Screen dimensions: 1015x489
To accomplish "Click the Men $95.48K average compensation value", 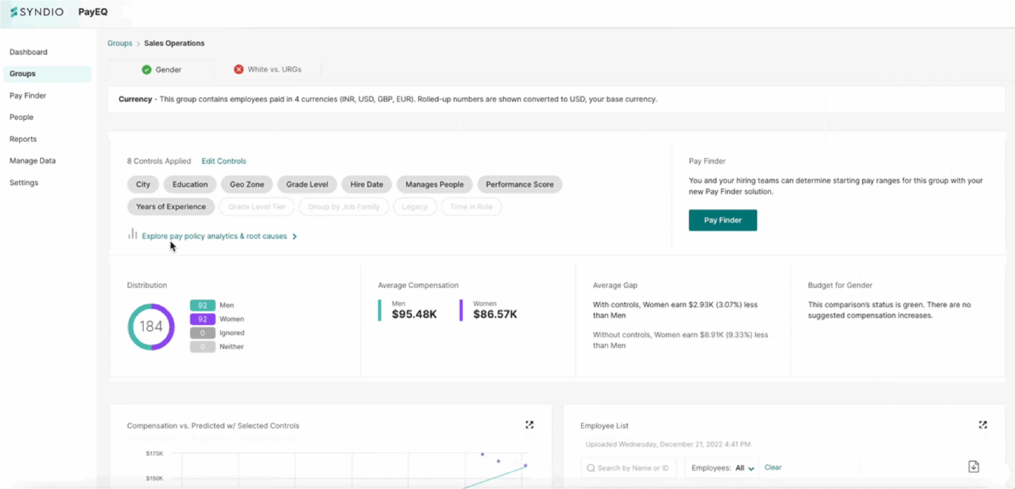I will [414, 314].
